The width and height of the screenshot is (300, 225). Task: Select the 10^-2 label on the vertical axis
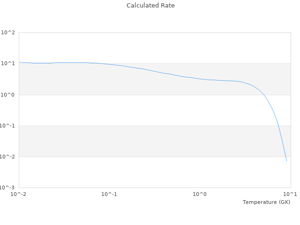pyautogui.click(x=7, y=157)
